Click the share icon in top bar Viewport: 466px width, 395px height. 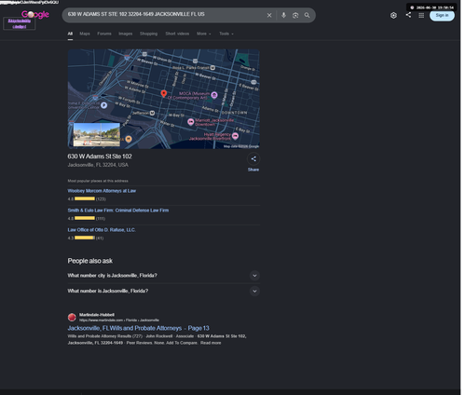(408, 15)
